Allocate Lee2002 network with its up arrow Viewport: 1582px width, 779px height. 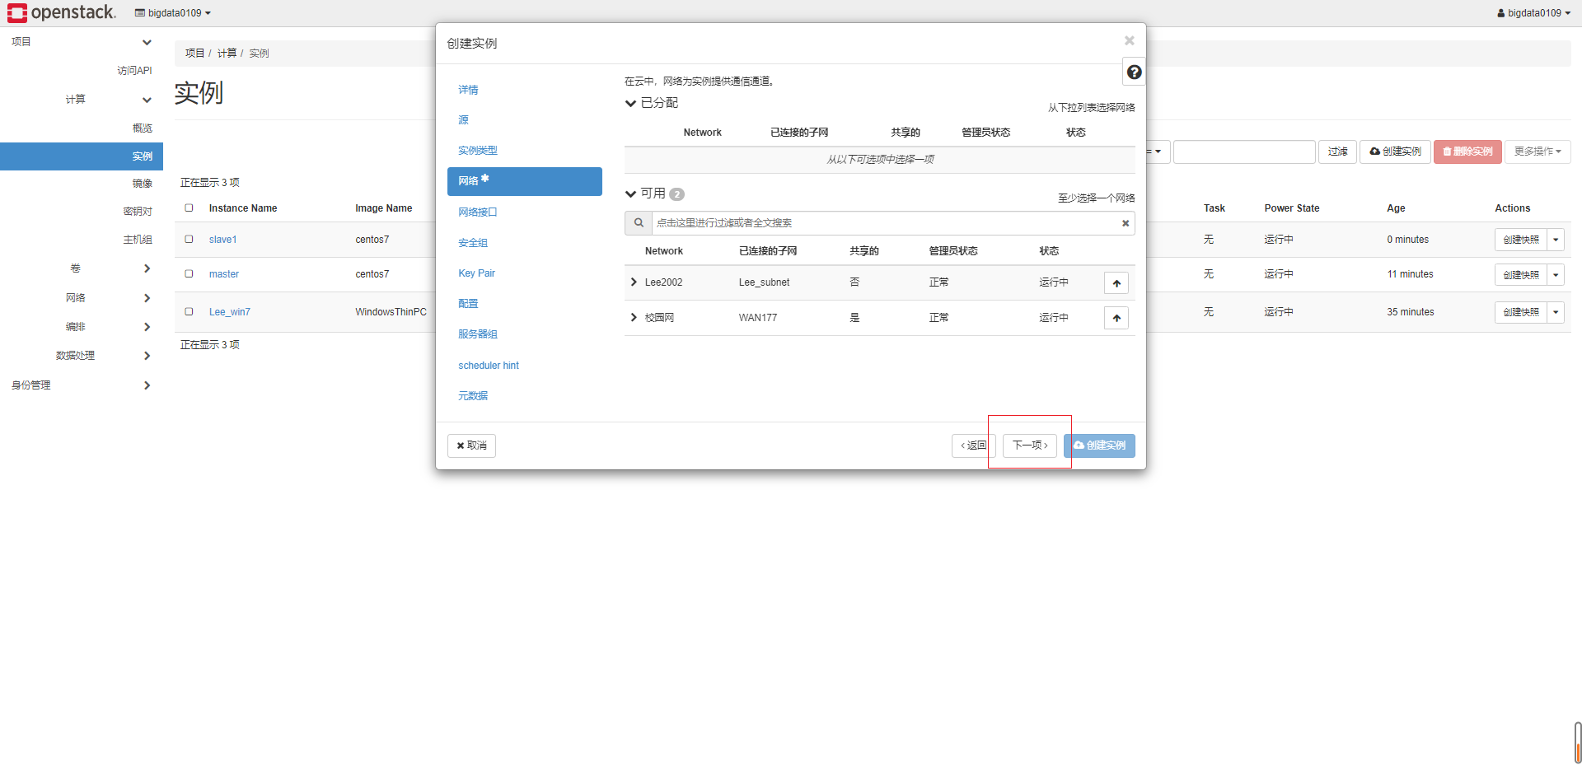(x=1116, y=283)
